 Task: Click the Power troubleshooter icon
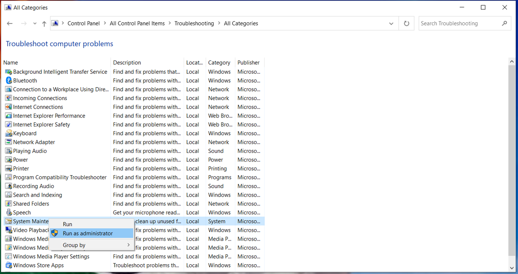pos(9,160)
